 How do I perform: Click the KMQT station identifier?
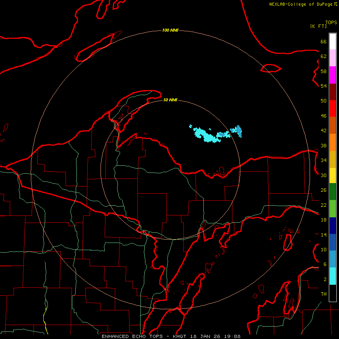[180, 336]
